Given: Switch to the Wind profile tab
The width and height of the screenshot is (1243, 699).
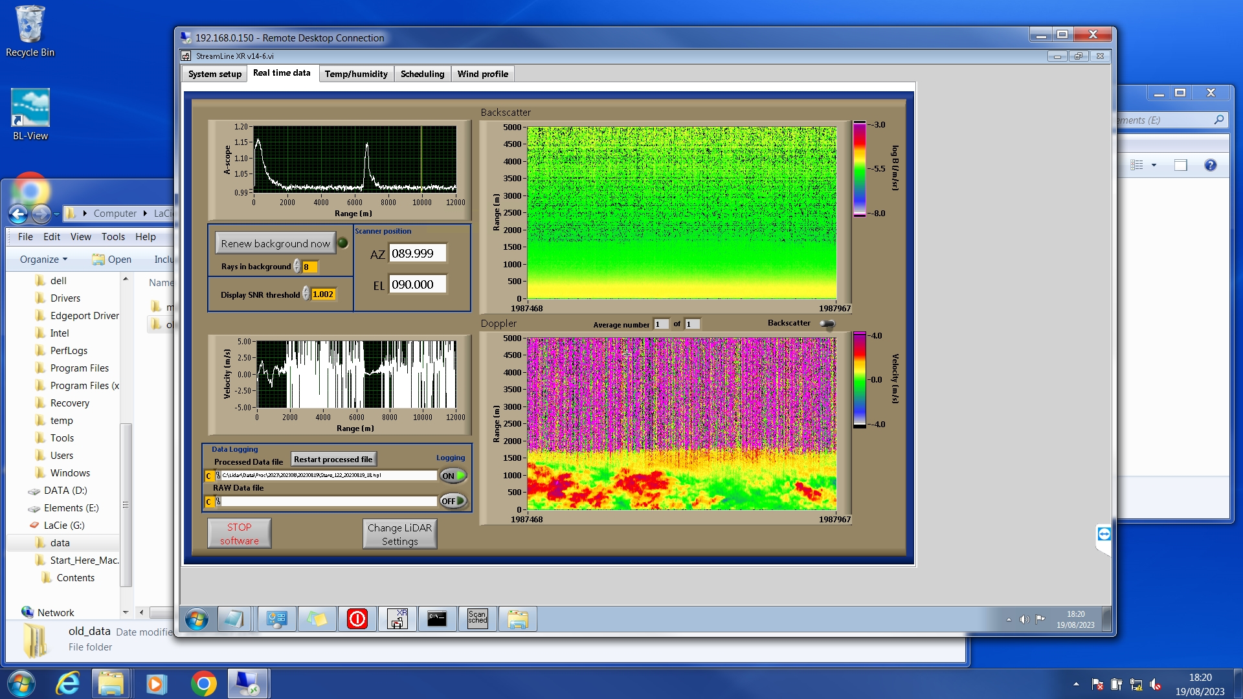Looking at the screenshot, I should tap(482, 74).
